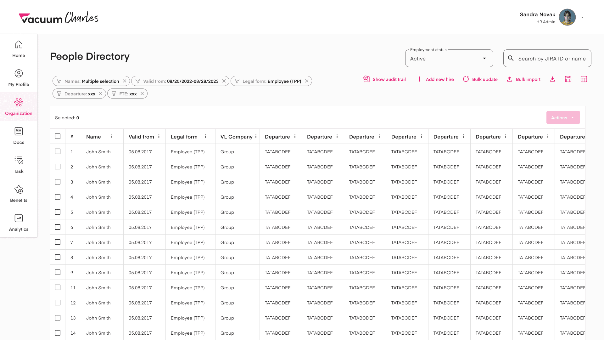Click 05.08.2017 in row 11
604x340 pixels.
(140, 288)
